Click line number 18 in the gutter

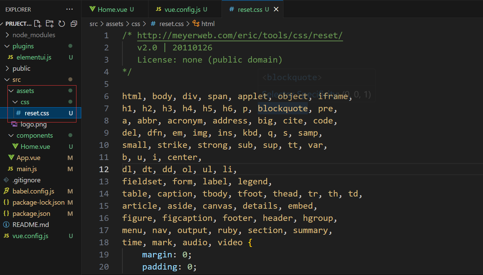(x=104, y=243)
